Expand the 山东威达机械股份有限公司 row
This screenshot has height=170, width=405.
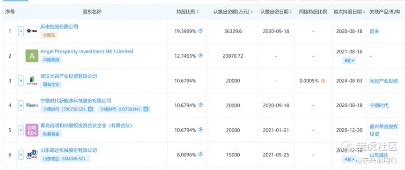click(21, 155)
